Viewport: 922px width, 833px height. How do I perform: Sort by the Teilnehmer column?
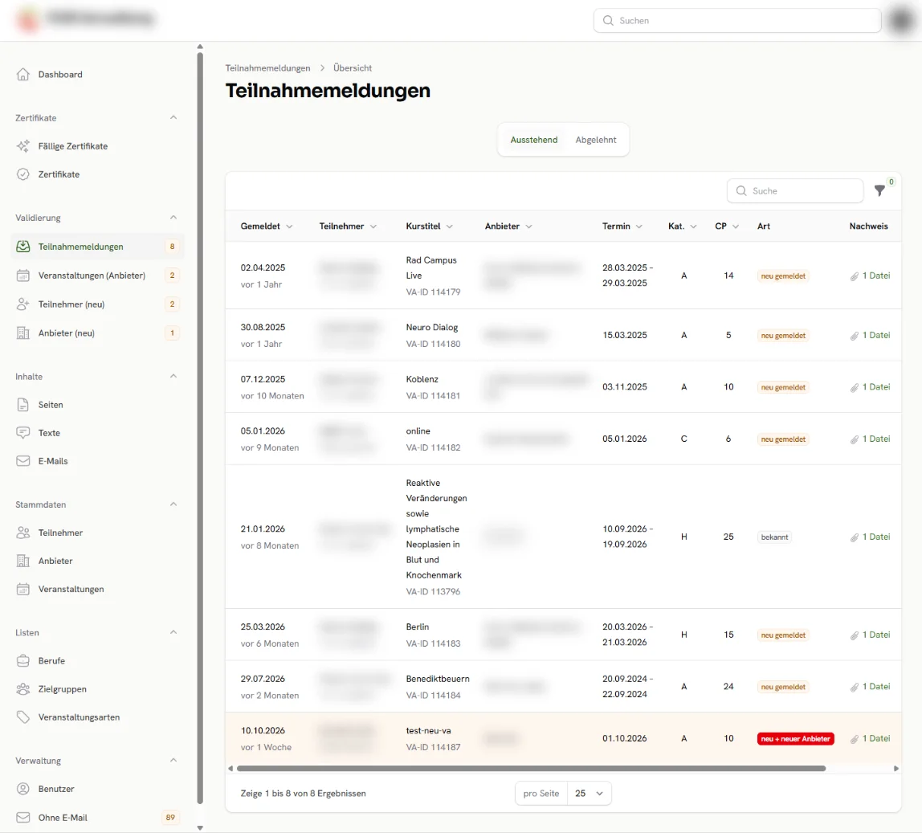348,227
